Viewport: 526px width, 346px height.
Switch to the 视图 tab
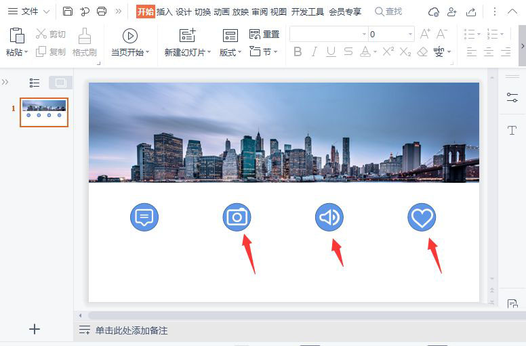pos(279,12)
